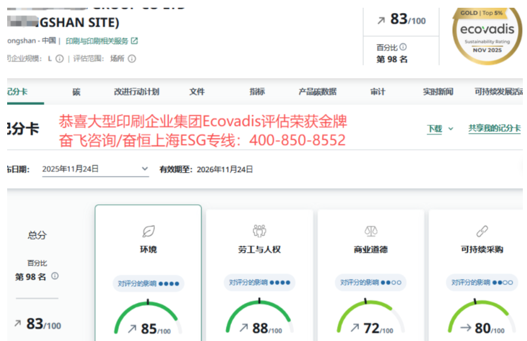Open the 产品碳数据 tab
This screenshot has width=527, height=341.
317,92
